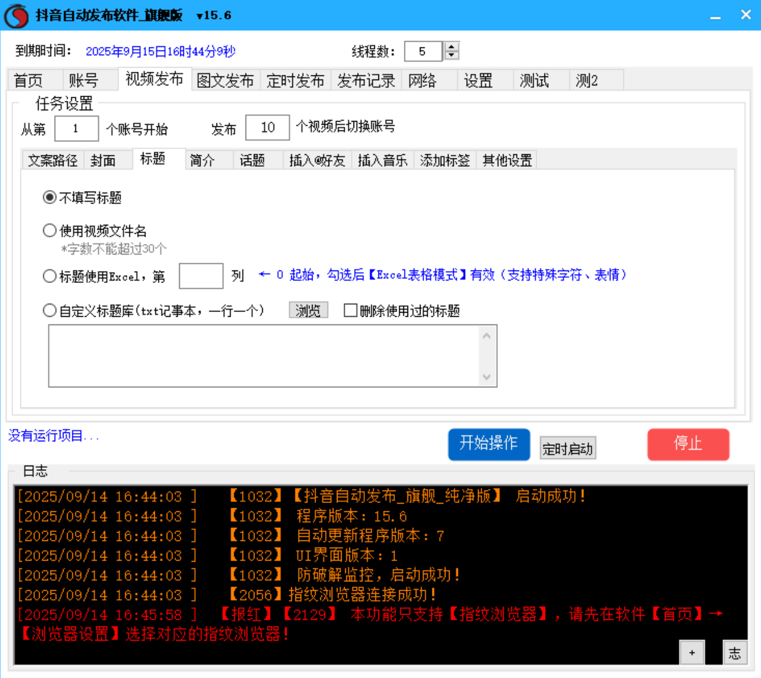Select the 标题使用Excel radio option
Image resolution: width=761 pixels, height=678 pixels.
50,276
